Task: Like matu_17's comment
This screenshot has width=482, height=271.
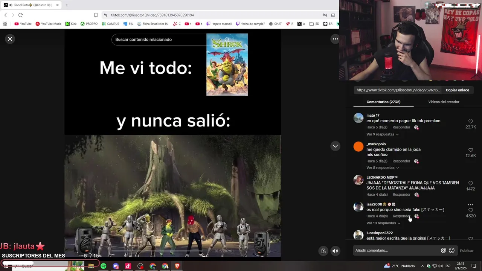Action: tap(471, 122)
